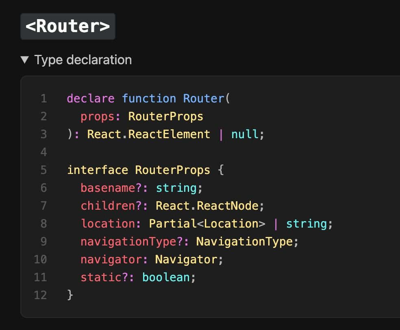Screen dimensions: 400x330
Task: Click 'props' parameter on line 2
Action: point(98,117)
